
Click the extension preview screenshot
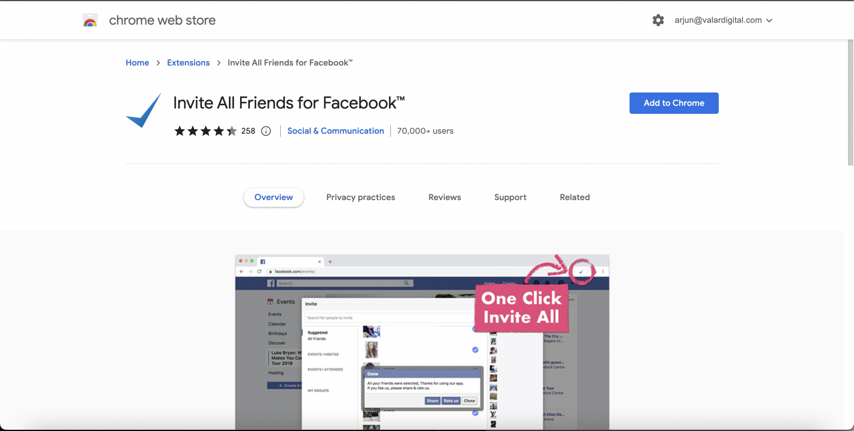(x=422, y=342)
